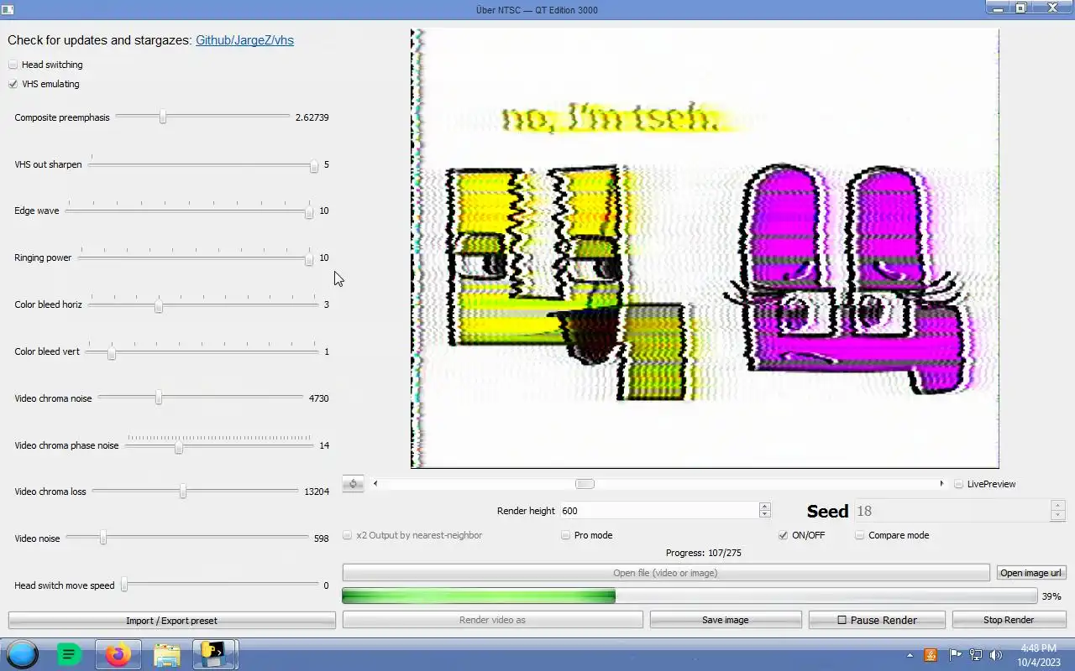Enable Pro mode checkbox

coord(566,535)
